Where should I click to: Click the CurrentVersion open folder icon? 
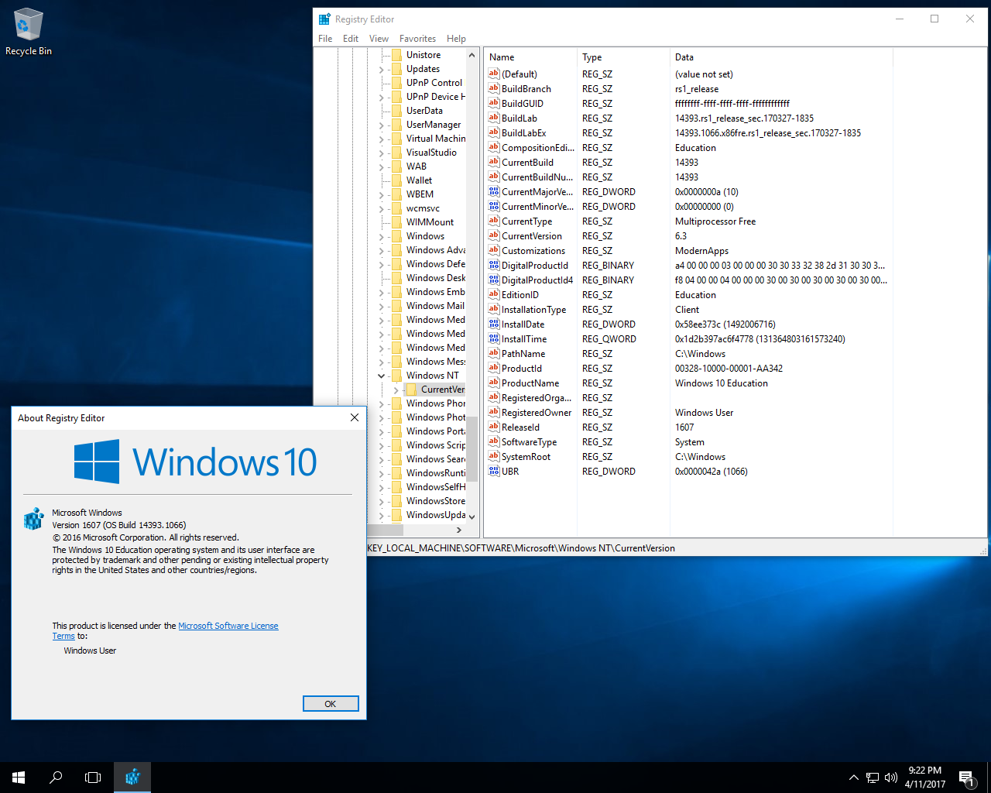tap(412, 390)
